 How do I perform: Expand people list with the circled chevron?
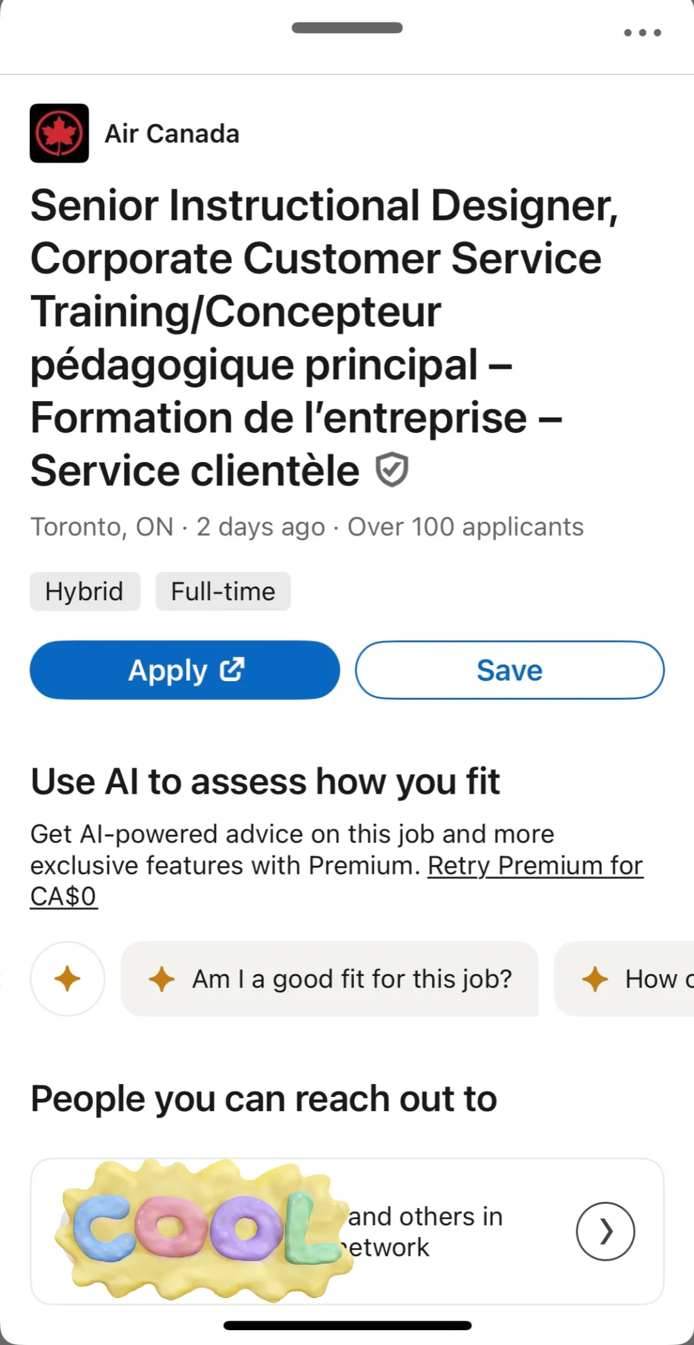click(605, 1231)
